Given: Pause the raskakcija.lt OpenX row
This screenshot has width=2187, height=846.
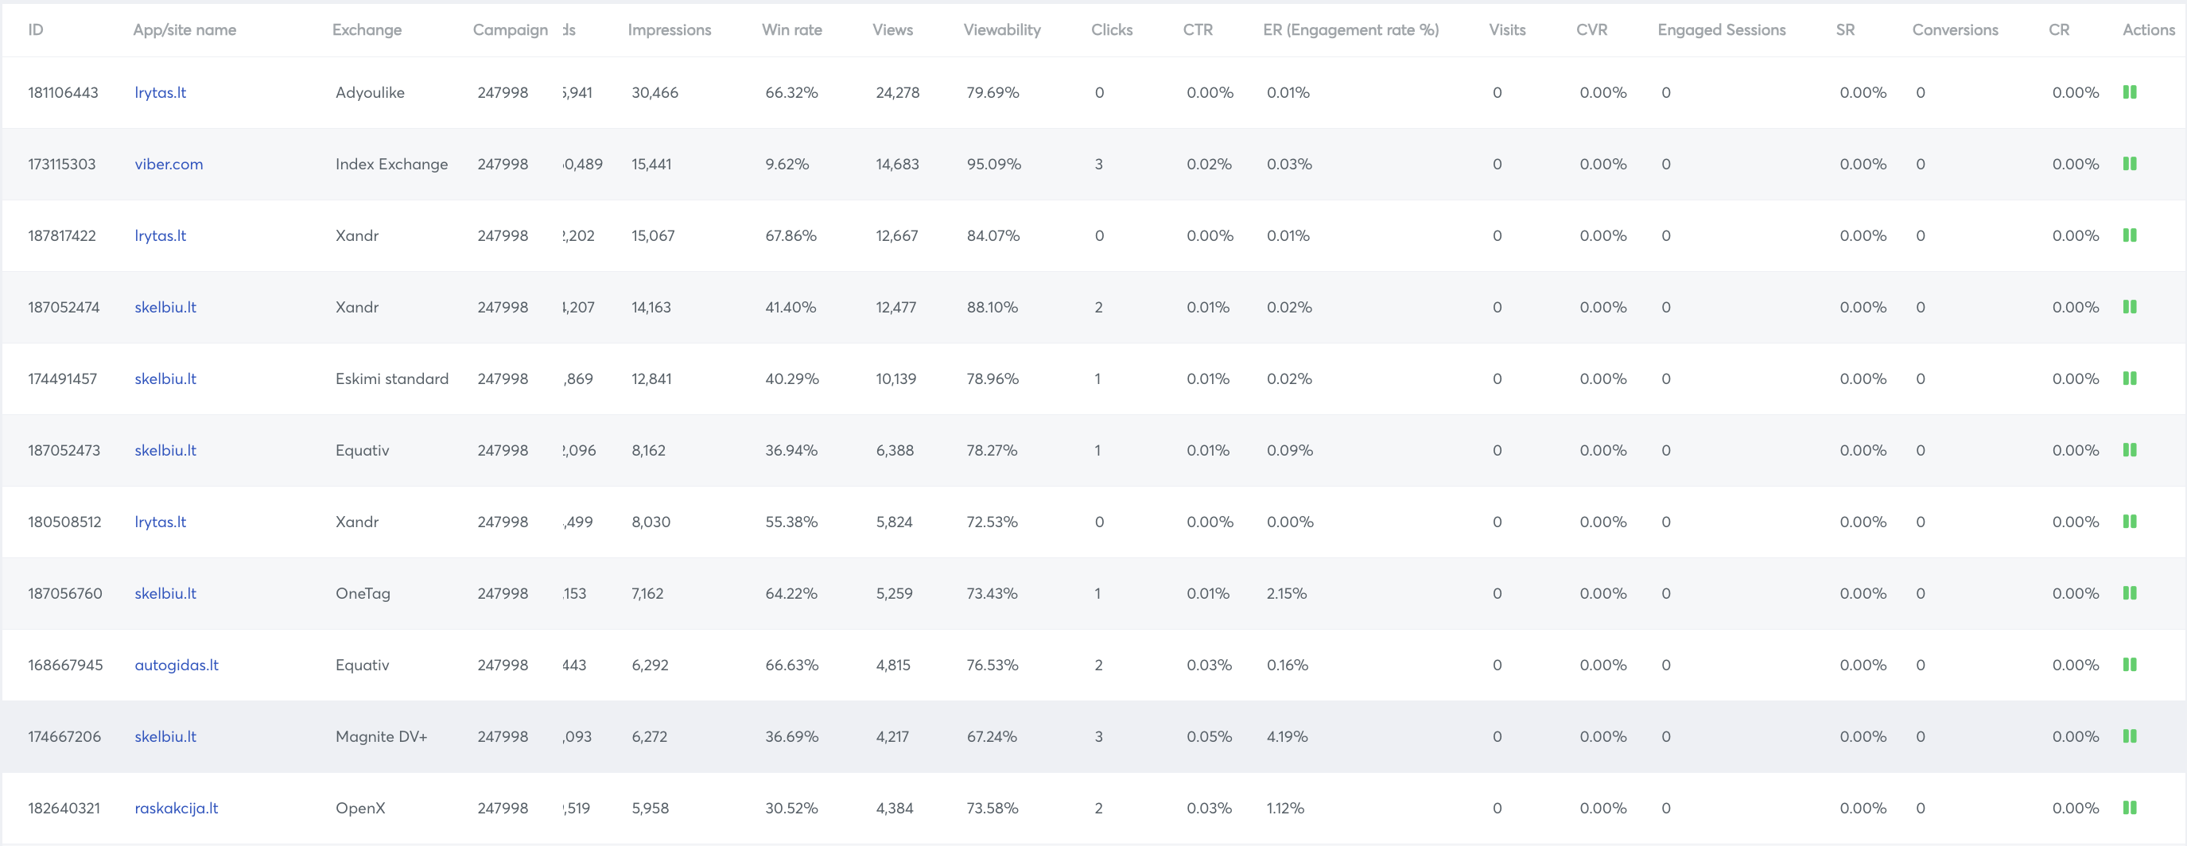Looking at the screenshot, I should (2129, 808).
